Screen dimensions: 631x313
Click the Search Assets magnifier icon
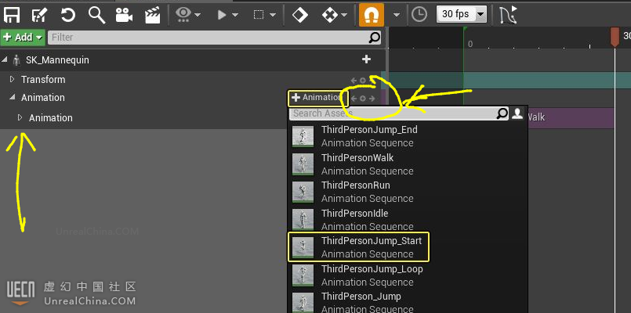502,113
